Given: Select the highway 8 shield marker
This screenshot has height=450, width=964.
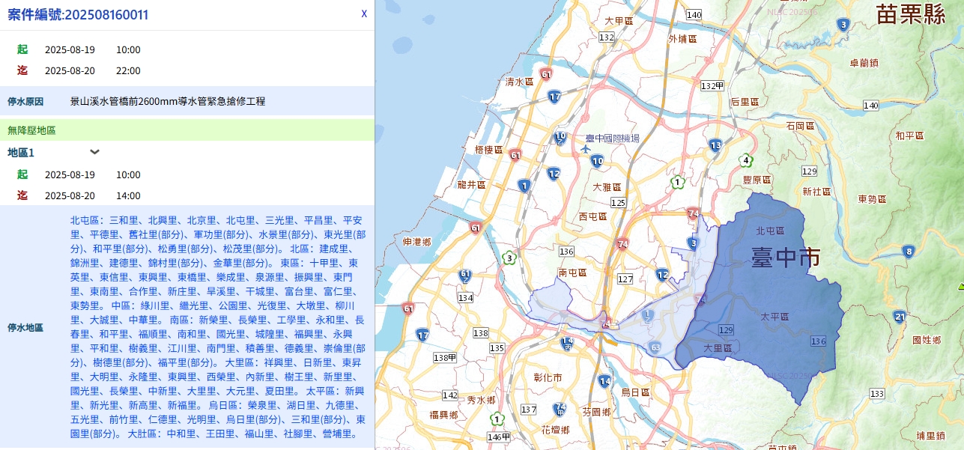Looking at the screenshot, I should click(x=909, y=252).
